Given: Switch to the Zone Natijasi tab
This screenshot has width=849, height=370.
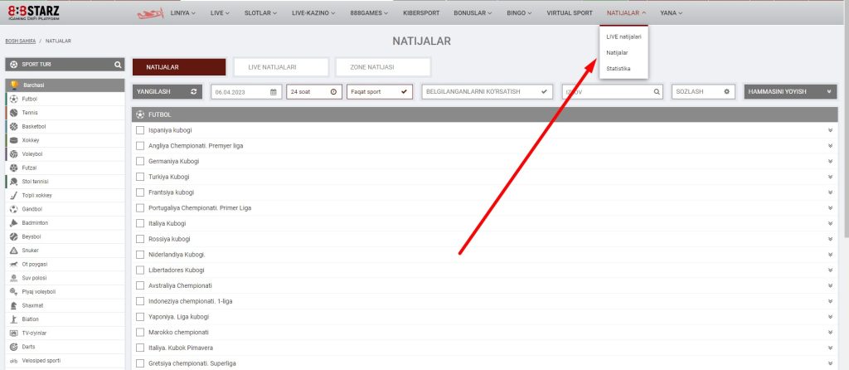Looking at the screenshot, I should click(383, 67).
